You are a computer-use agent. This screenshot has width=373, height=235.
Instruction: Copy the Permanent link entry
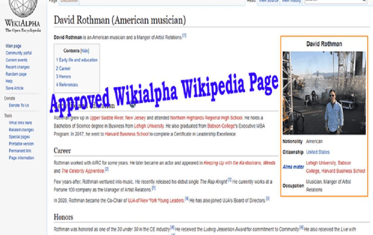(20, 151)
